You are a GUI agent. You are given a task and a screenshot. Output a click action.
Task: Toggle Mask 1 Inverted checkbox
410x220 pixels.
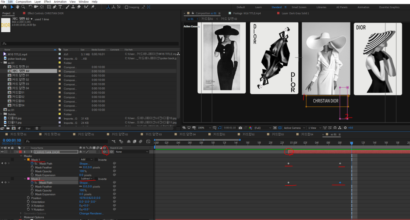96,160
